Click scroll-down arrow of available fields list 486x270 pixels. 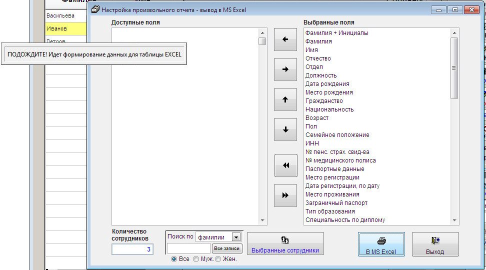[262, 220]
